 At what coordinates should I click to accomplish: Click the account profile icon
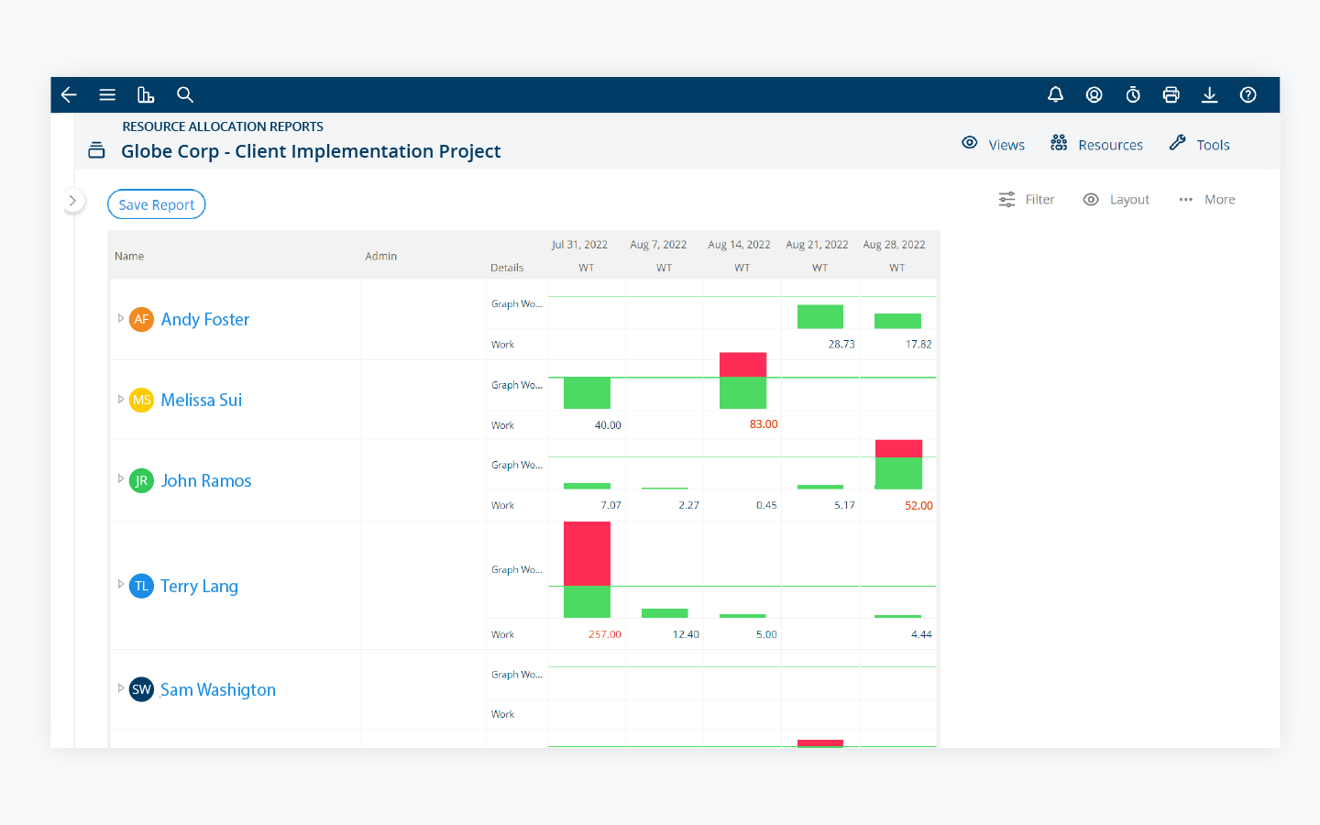pyautogui.click(x=1094, y=94)
